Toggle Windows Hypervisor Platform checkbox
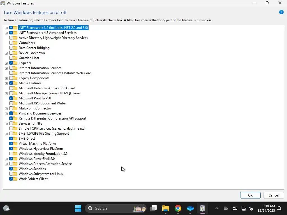 click(x=11, y=149)
